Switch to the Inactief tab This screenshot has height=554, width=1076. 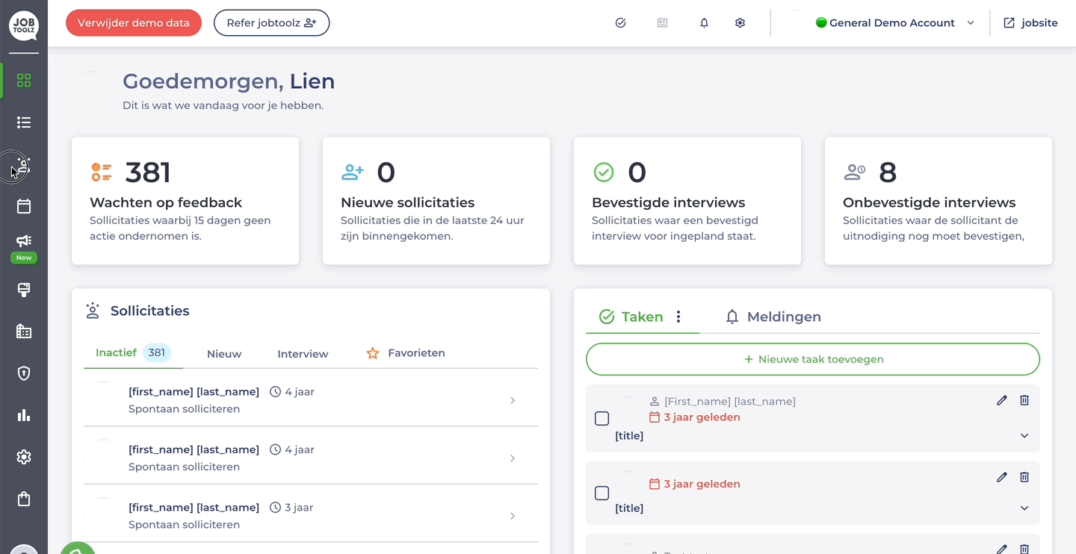coord(133,352)
